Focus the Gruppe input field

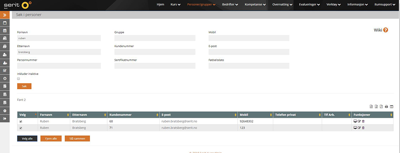(155, 38)
